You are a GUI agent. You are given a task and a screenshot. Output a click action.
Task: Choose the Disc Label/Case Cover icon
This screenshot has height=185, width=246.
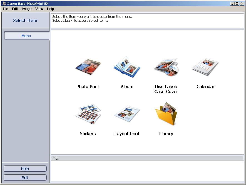166,67
